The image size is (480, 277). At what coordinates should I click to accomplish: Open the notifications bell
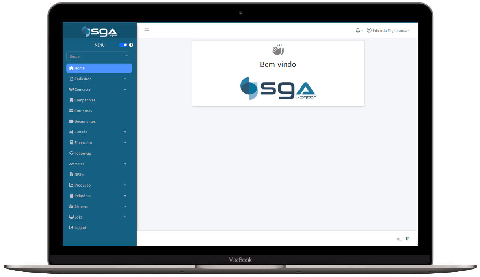[358, 30]
